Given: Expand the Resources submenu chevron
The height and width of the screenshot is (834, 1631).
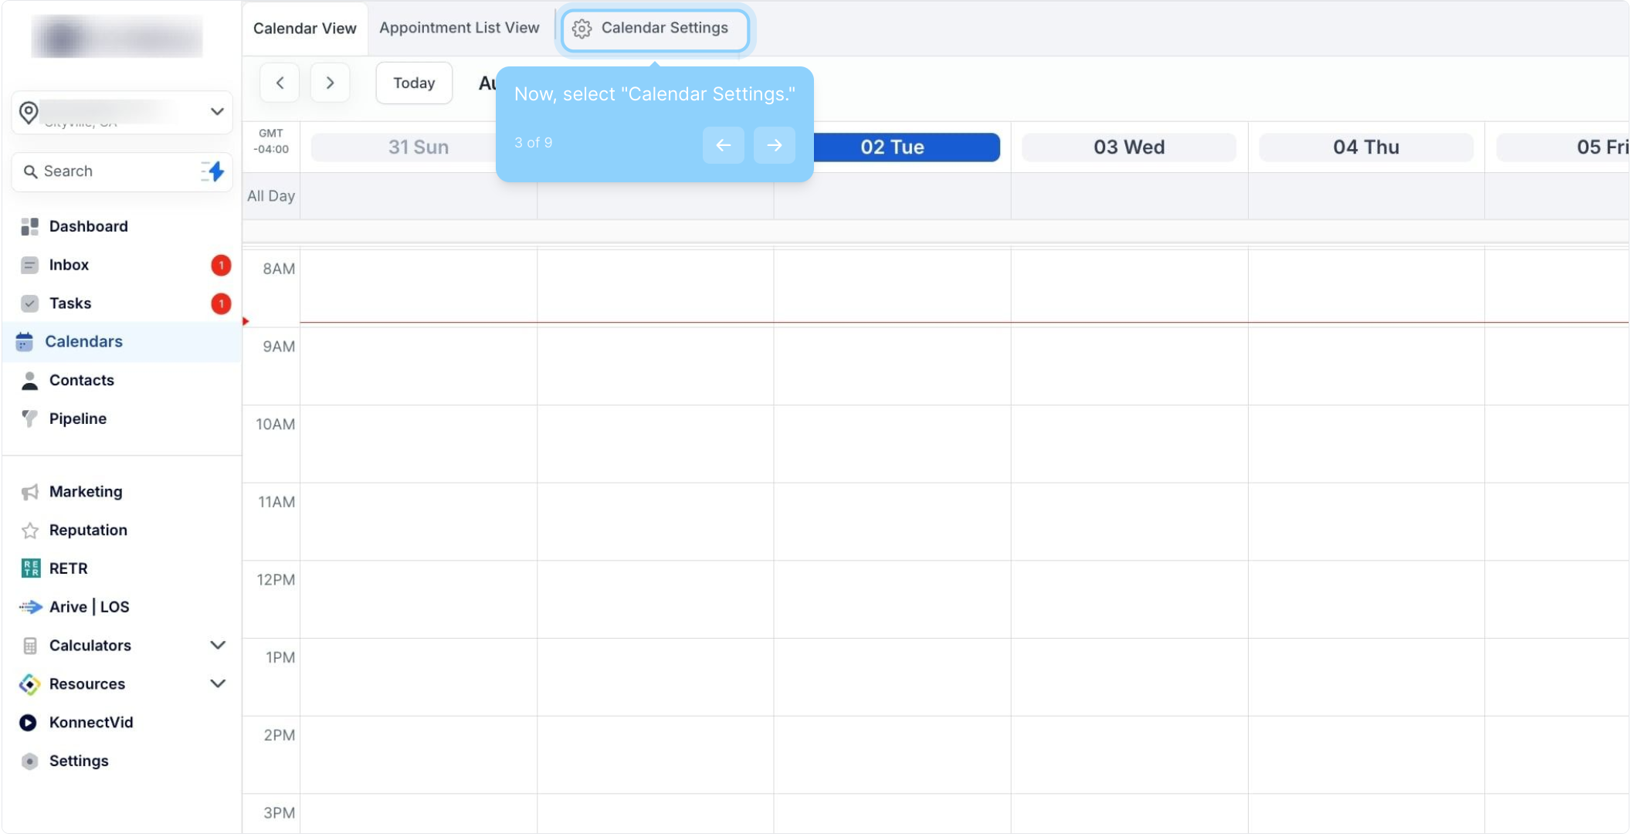Looking at the screenshot, I should (x=218, y=683).
